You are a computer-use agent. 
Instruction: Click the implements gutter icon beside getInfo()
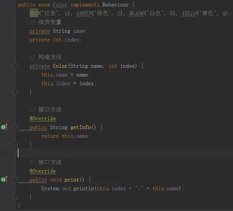click(4, 127)
